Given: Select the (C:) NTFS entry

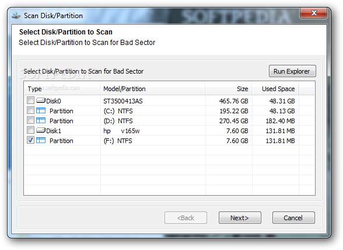Looking at the screenshot, I should point(118,111).
